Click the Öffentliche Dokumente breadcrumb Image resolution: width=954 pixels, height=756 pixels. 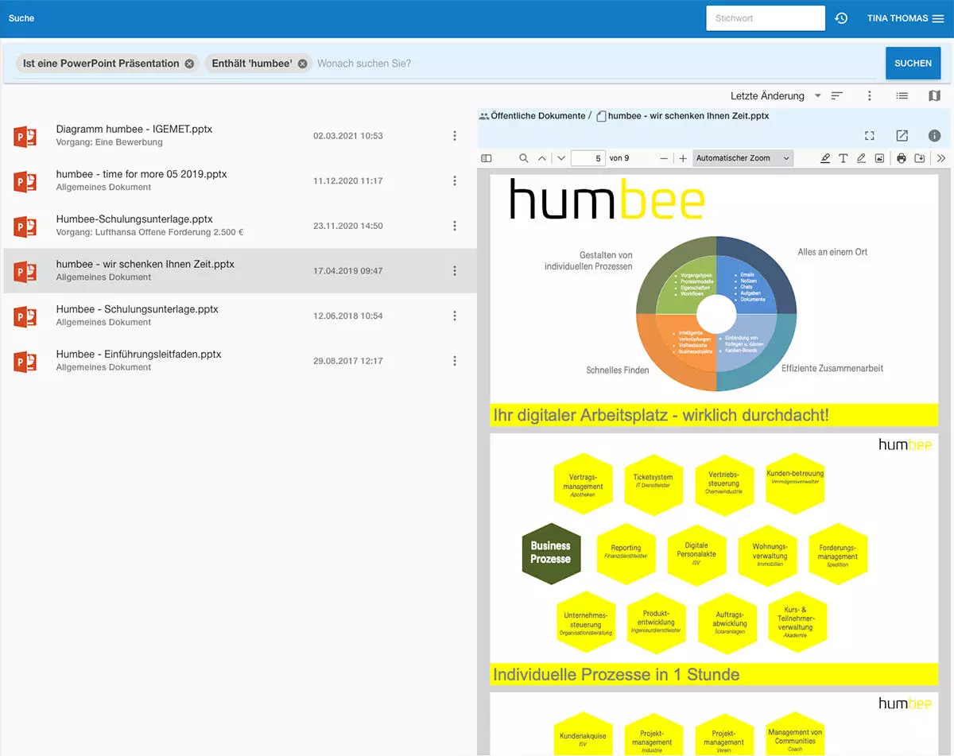pos(537,116)
